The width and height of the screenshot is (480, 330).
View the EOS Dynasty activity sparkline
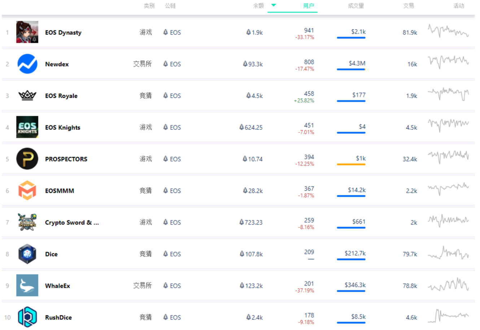tap(448, 31)
